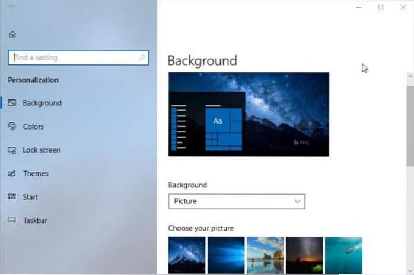Open the Colors settings page
The height and width of the screenshot is (275, 414).
point(33,127)
